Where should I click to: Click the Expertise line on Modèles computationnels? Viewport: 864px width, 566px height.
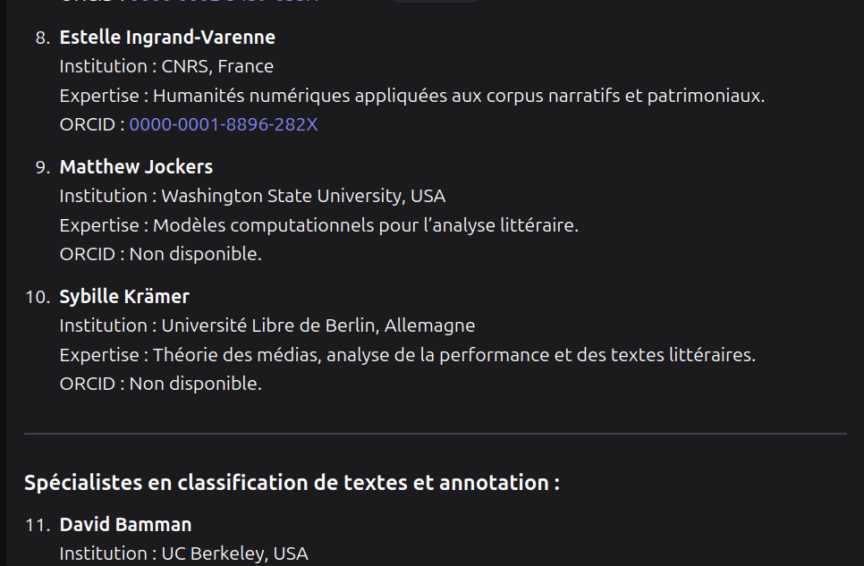click(x=318, y=225)
